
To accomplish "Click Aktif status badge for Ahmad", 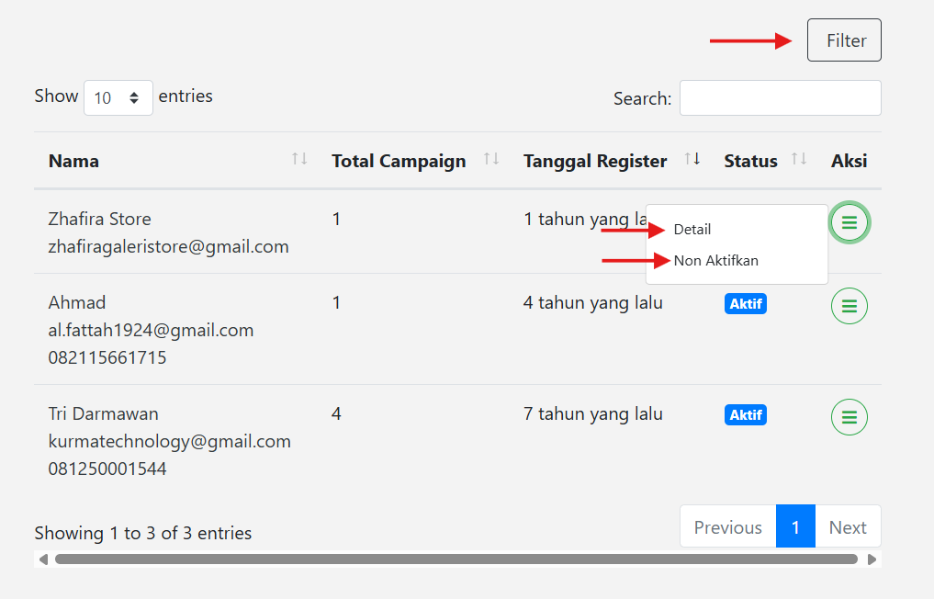I will [745, 303].
